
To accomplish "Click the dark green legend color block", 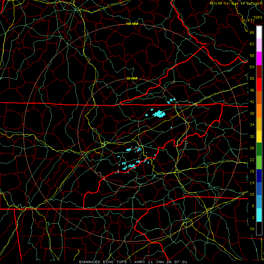I will (259, 149).
